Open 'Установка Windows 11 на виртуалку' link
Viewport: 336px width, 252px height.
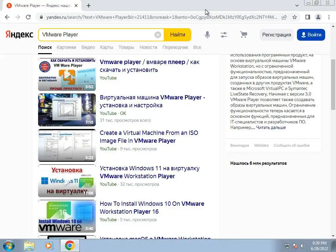(x=150, y=172)
